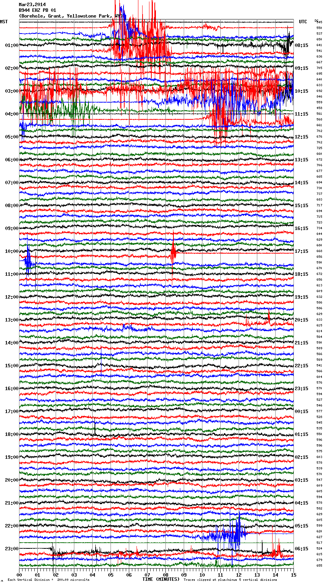Select the 22:00 MST time label

[x=12, y=526]
